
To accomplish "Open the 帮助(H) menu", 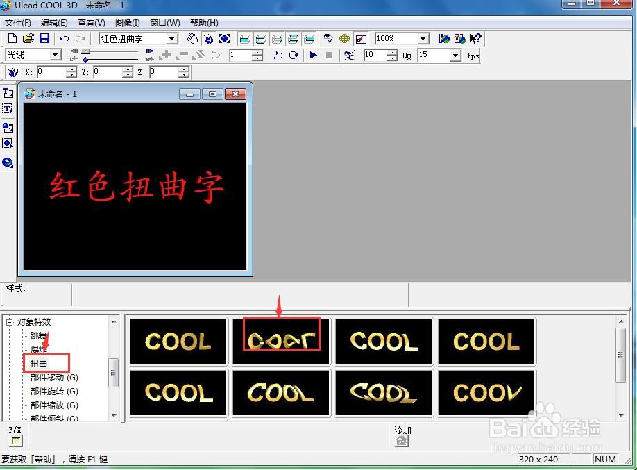I will click(x=204, y=23).
